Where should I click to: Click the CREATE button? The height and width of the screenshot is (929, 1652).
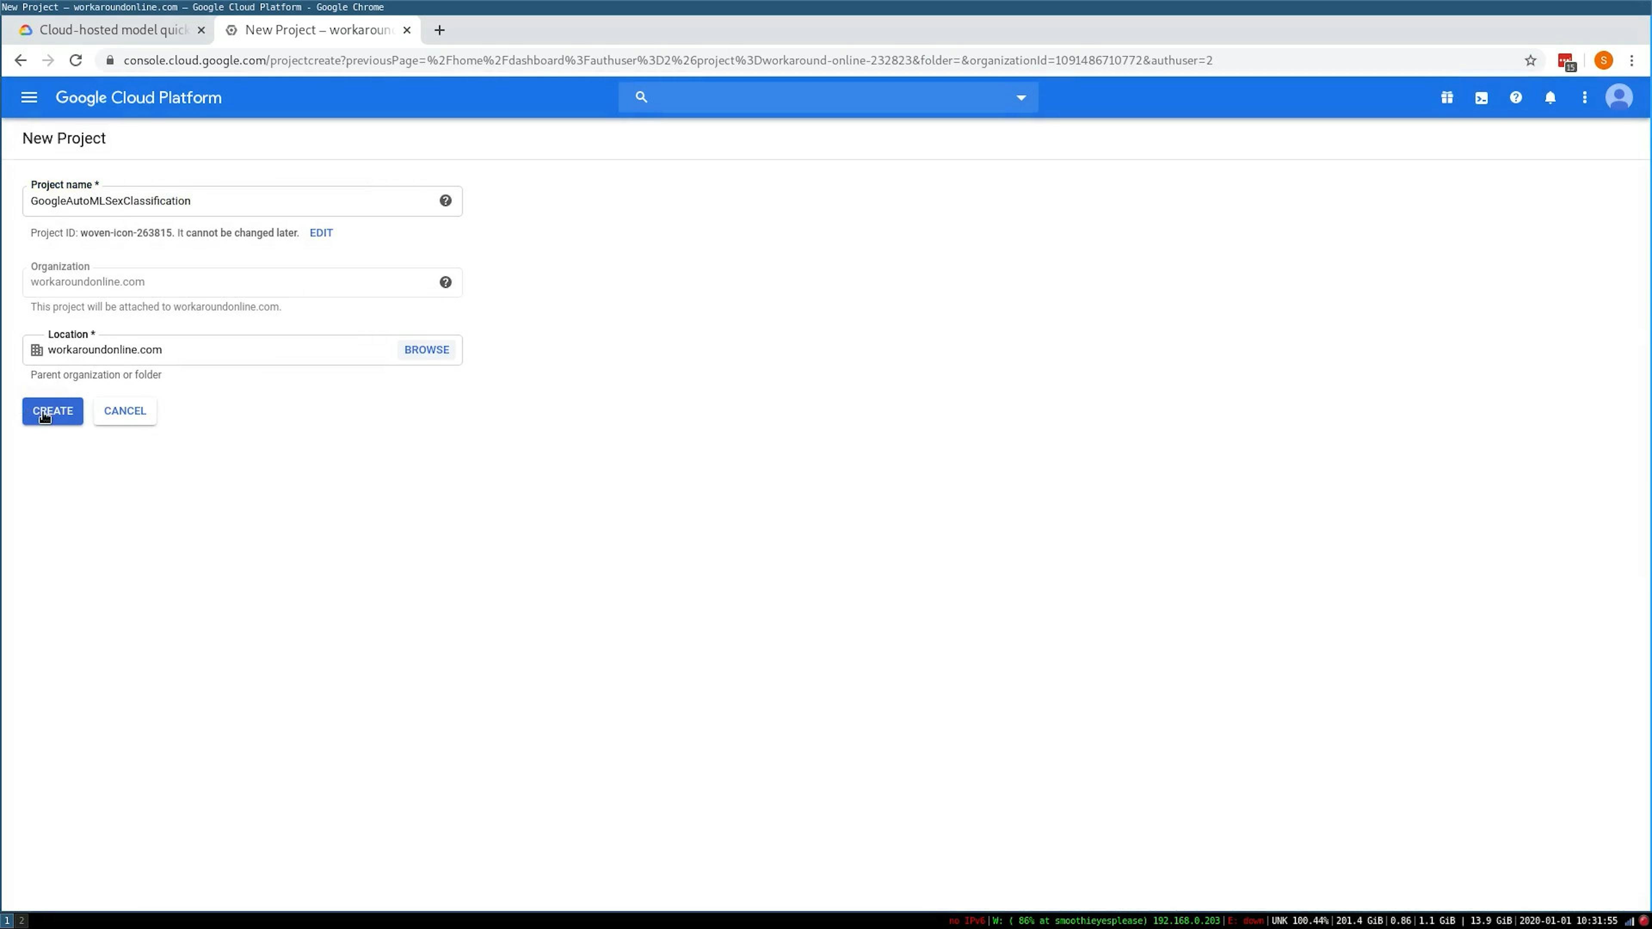tap(52, 411)
